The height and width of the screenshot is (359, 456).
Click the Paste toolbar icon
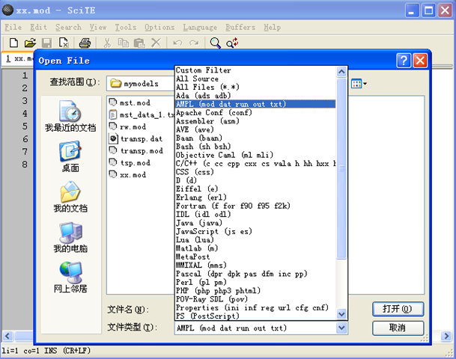(139, 43)
